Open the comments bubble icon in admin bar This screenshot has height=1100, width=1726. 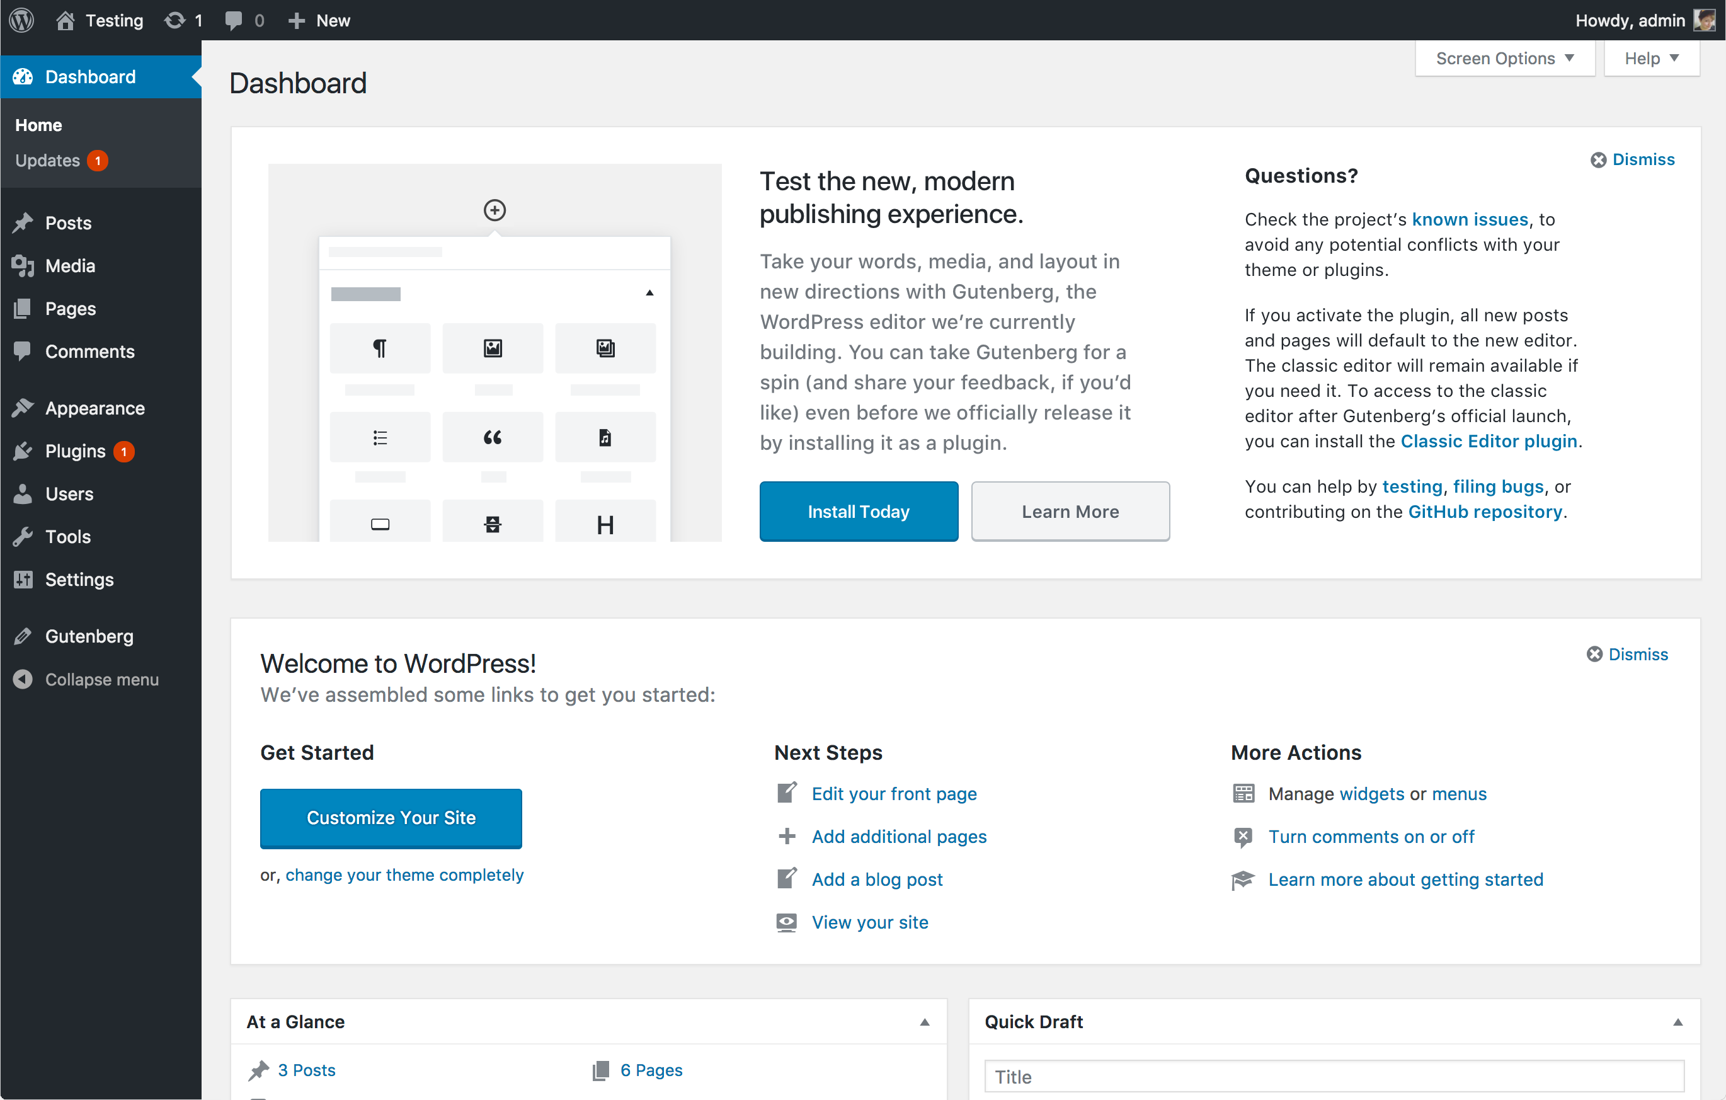234,20
